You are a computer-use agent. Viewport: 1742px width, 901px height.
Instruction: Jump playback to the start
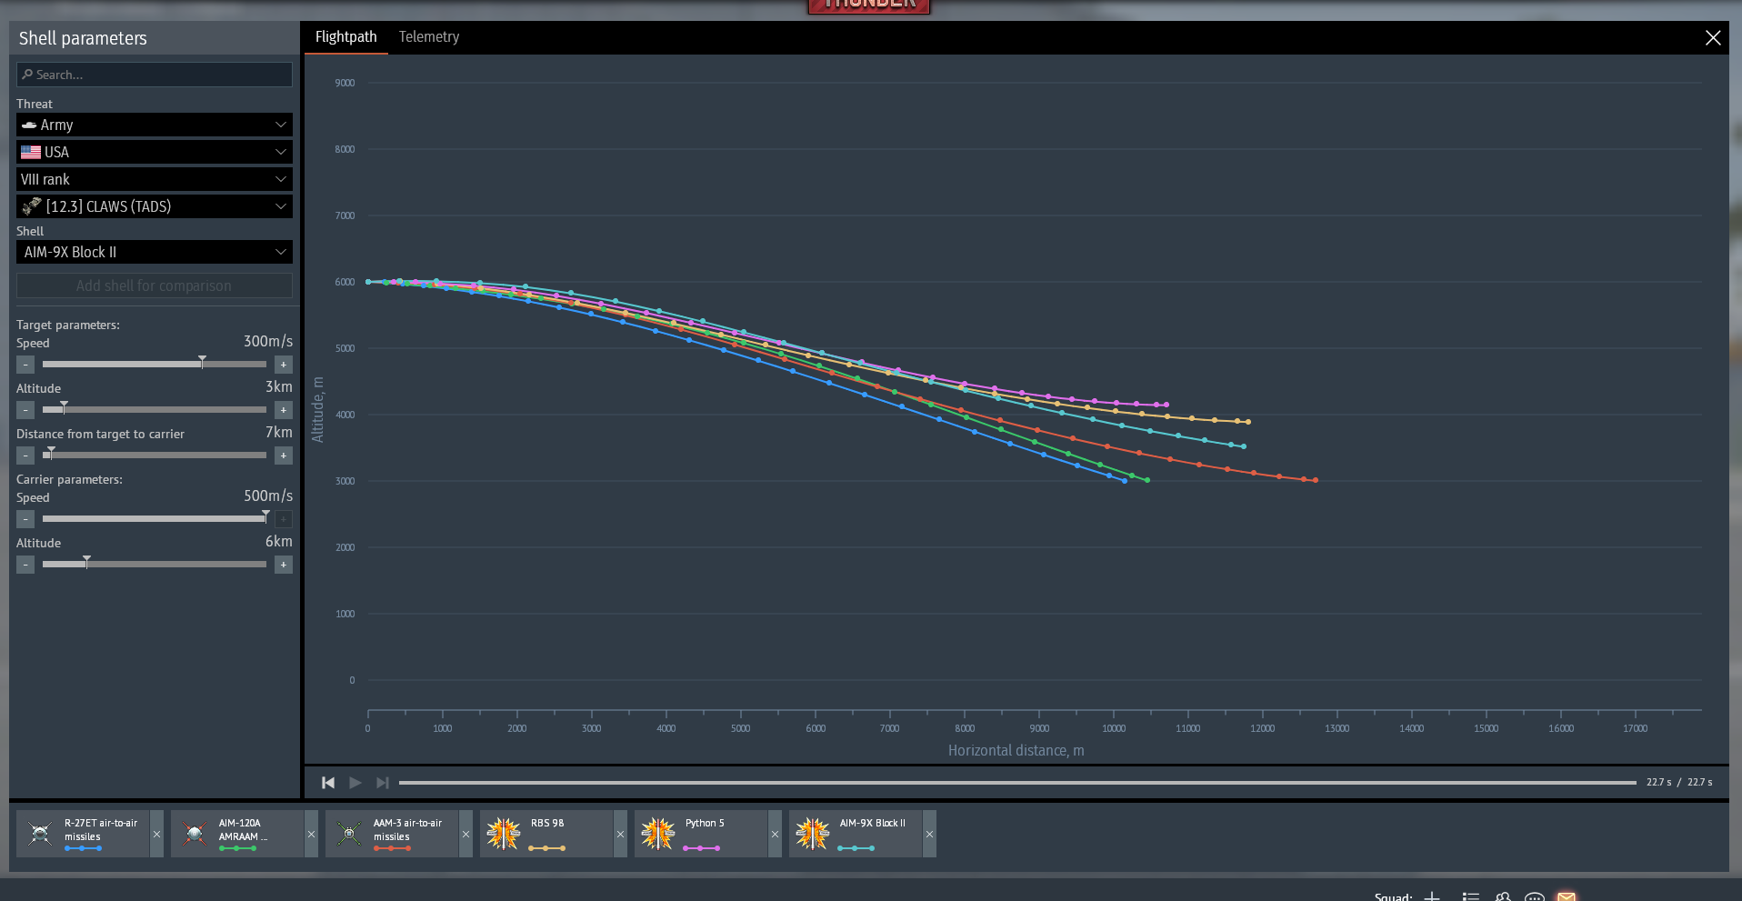(328, 783)
